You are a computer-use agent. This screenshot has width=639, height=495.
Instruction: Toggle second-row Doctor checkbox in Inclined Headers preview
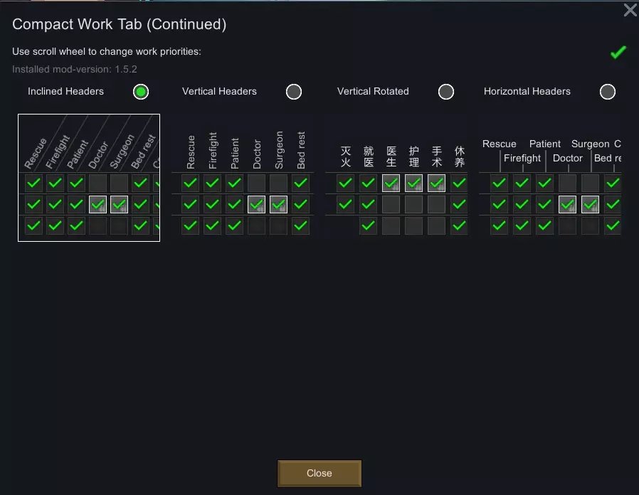97,205
